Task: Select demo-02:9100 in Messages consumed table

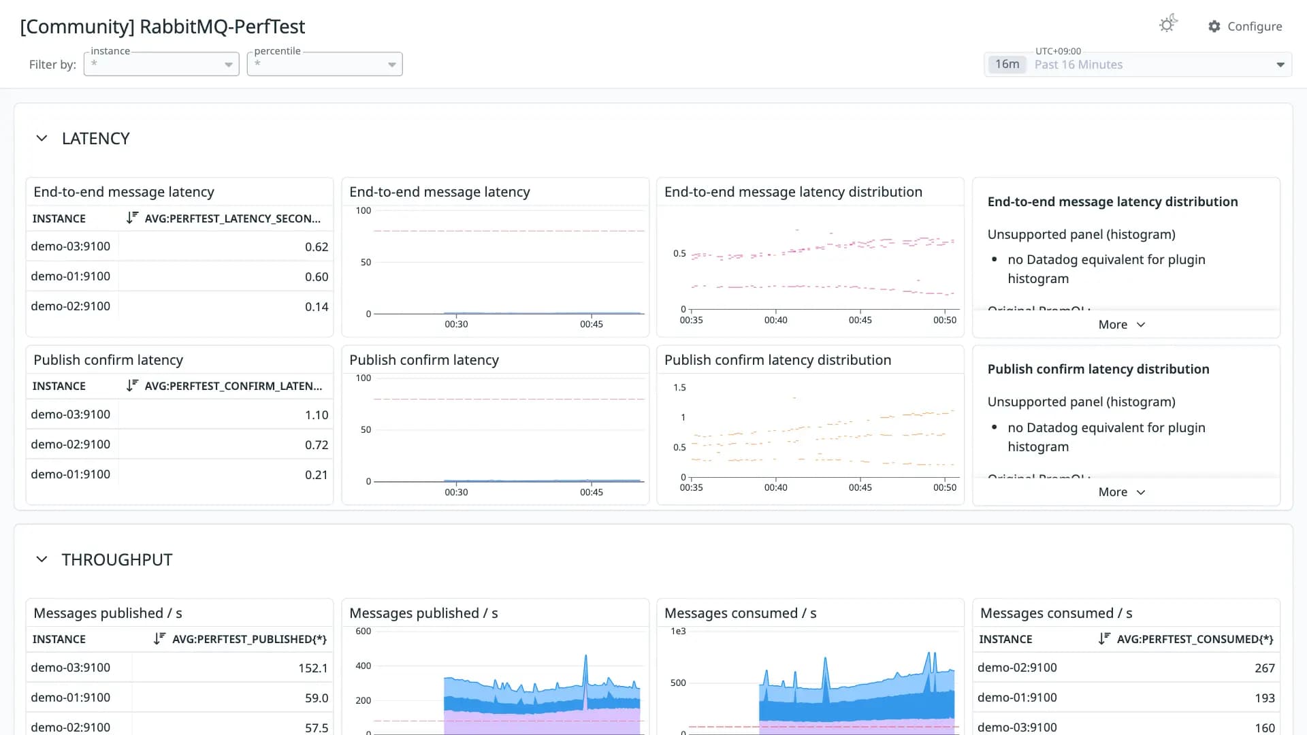Action: [x=1017, y=668]
